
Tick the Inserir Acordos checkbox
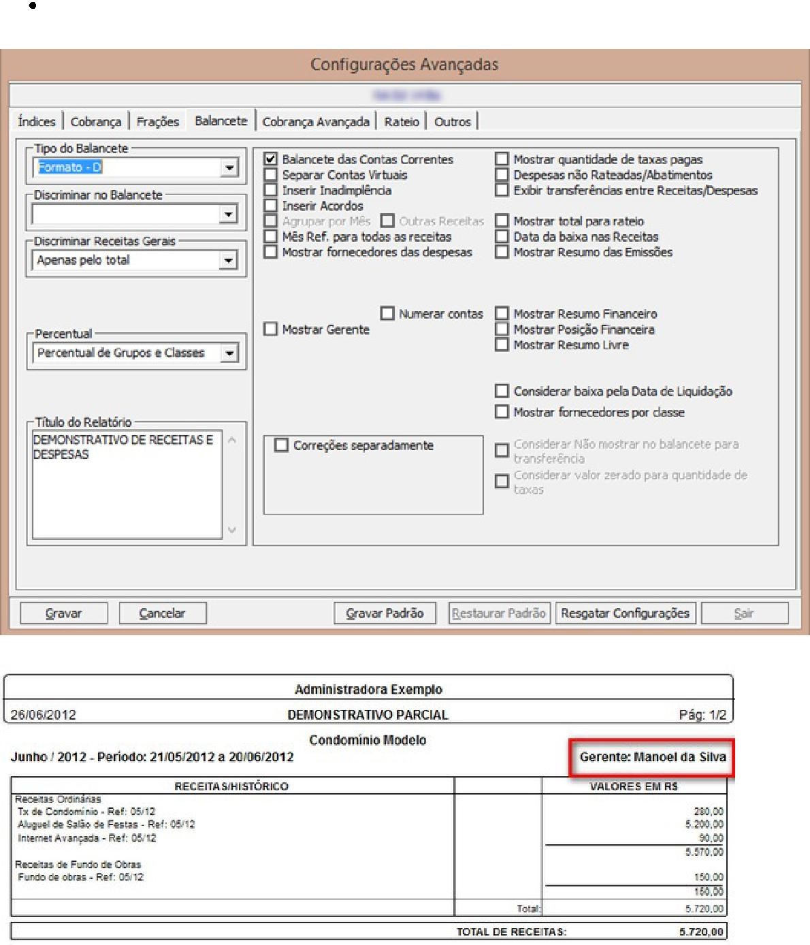[271, 206]
